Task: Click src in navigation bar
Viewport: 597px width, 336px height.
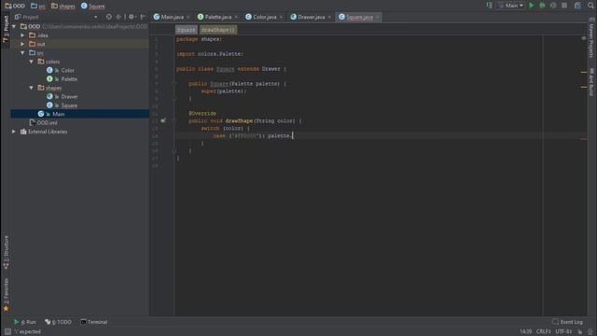Action: [37, 6]
